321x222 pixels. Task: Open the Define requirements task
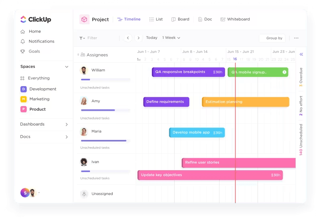coord(166,102)
